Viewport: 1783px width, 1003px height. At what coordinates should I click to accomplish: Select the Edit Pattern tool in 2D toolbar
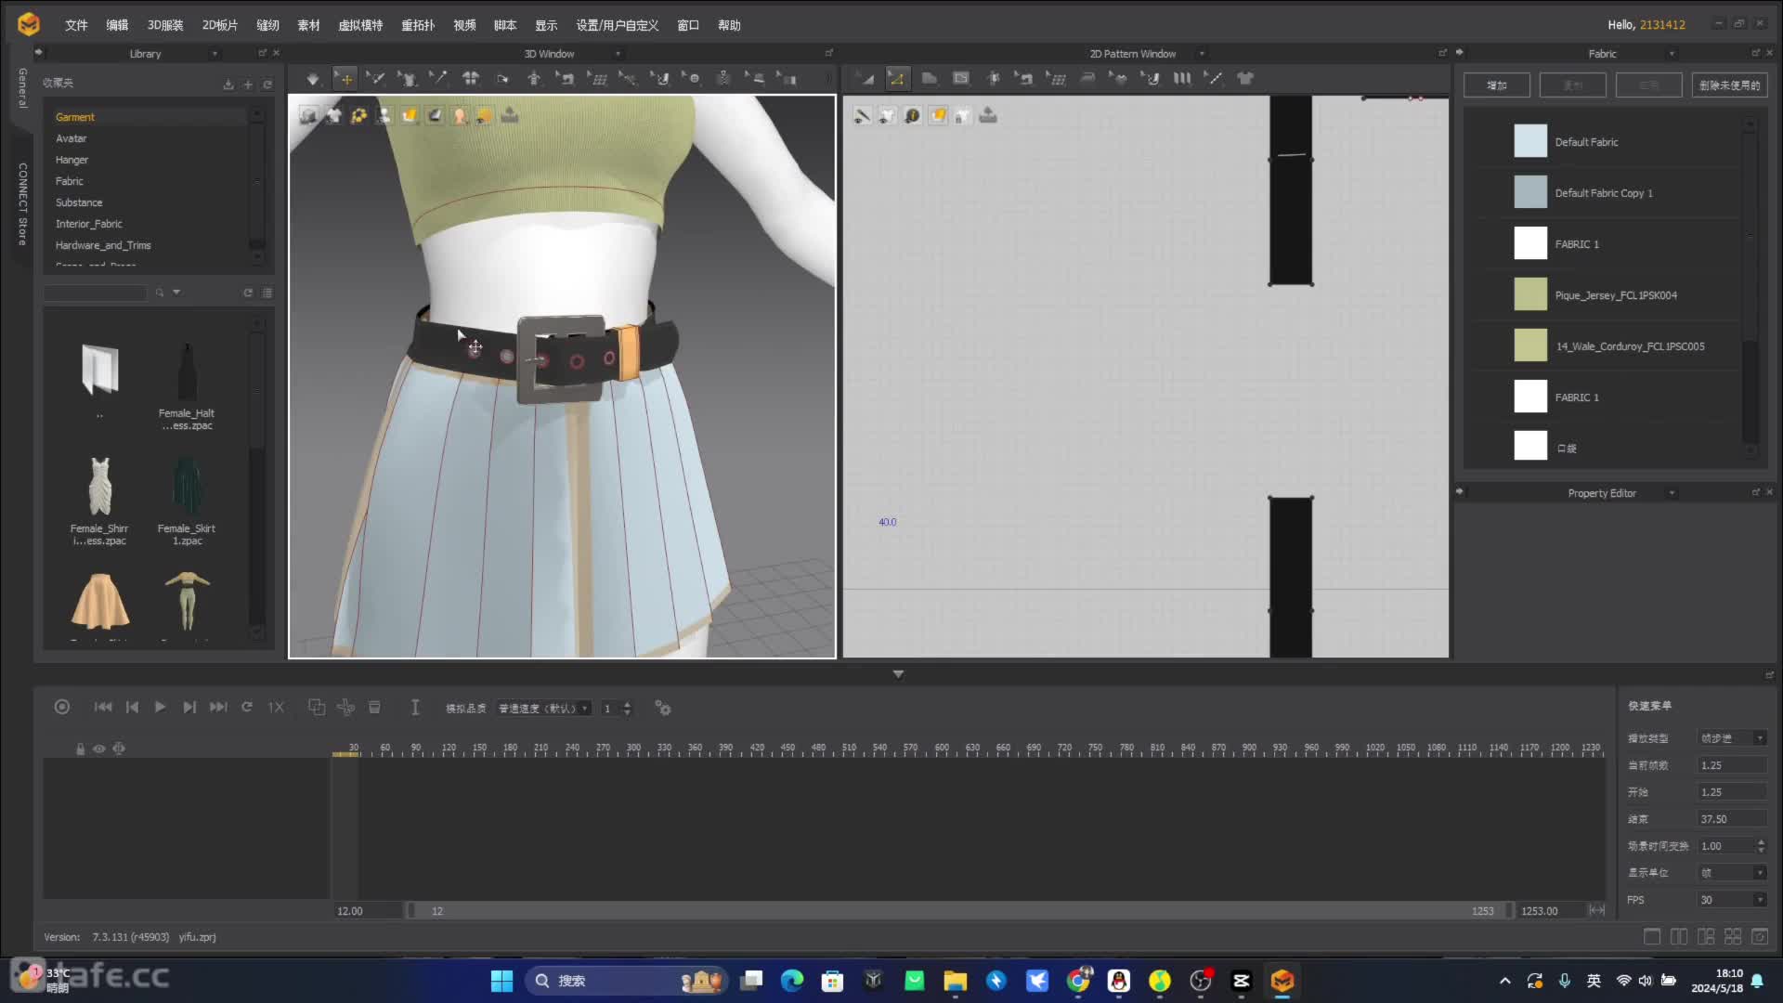coord(897,79)
